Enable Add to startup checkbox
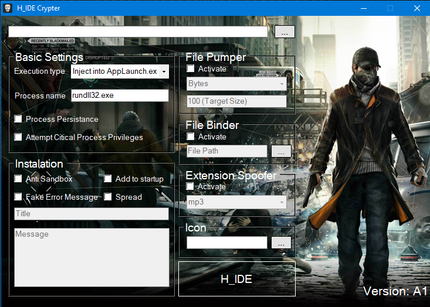 tap(108, 179)
